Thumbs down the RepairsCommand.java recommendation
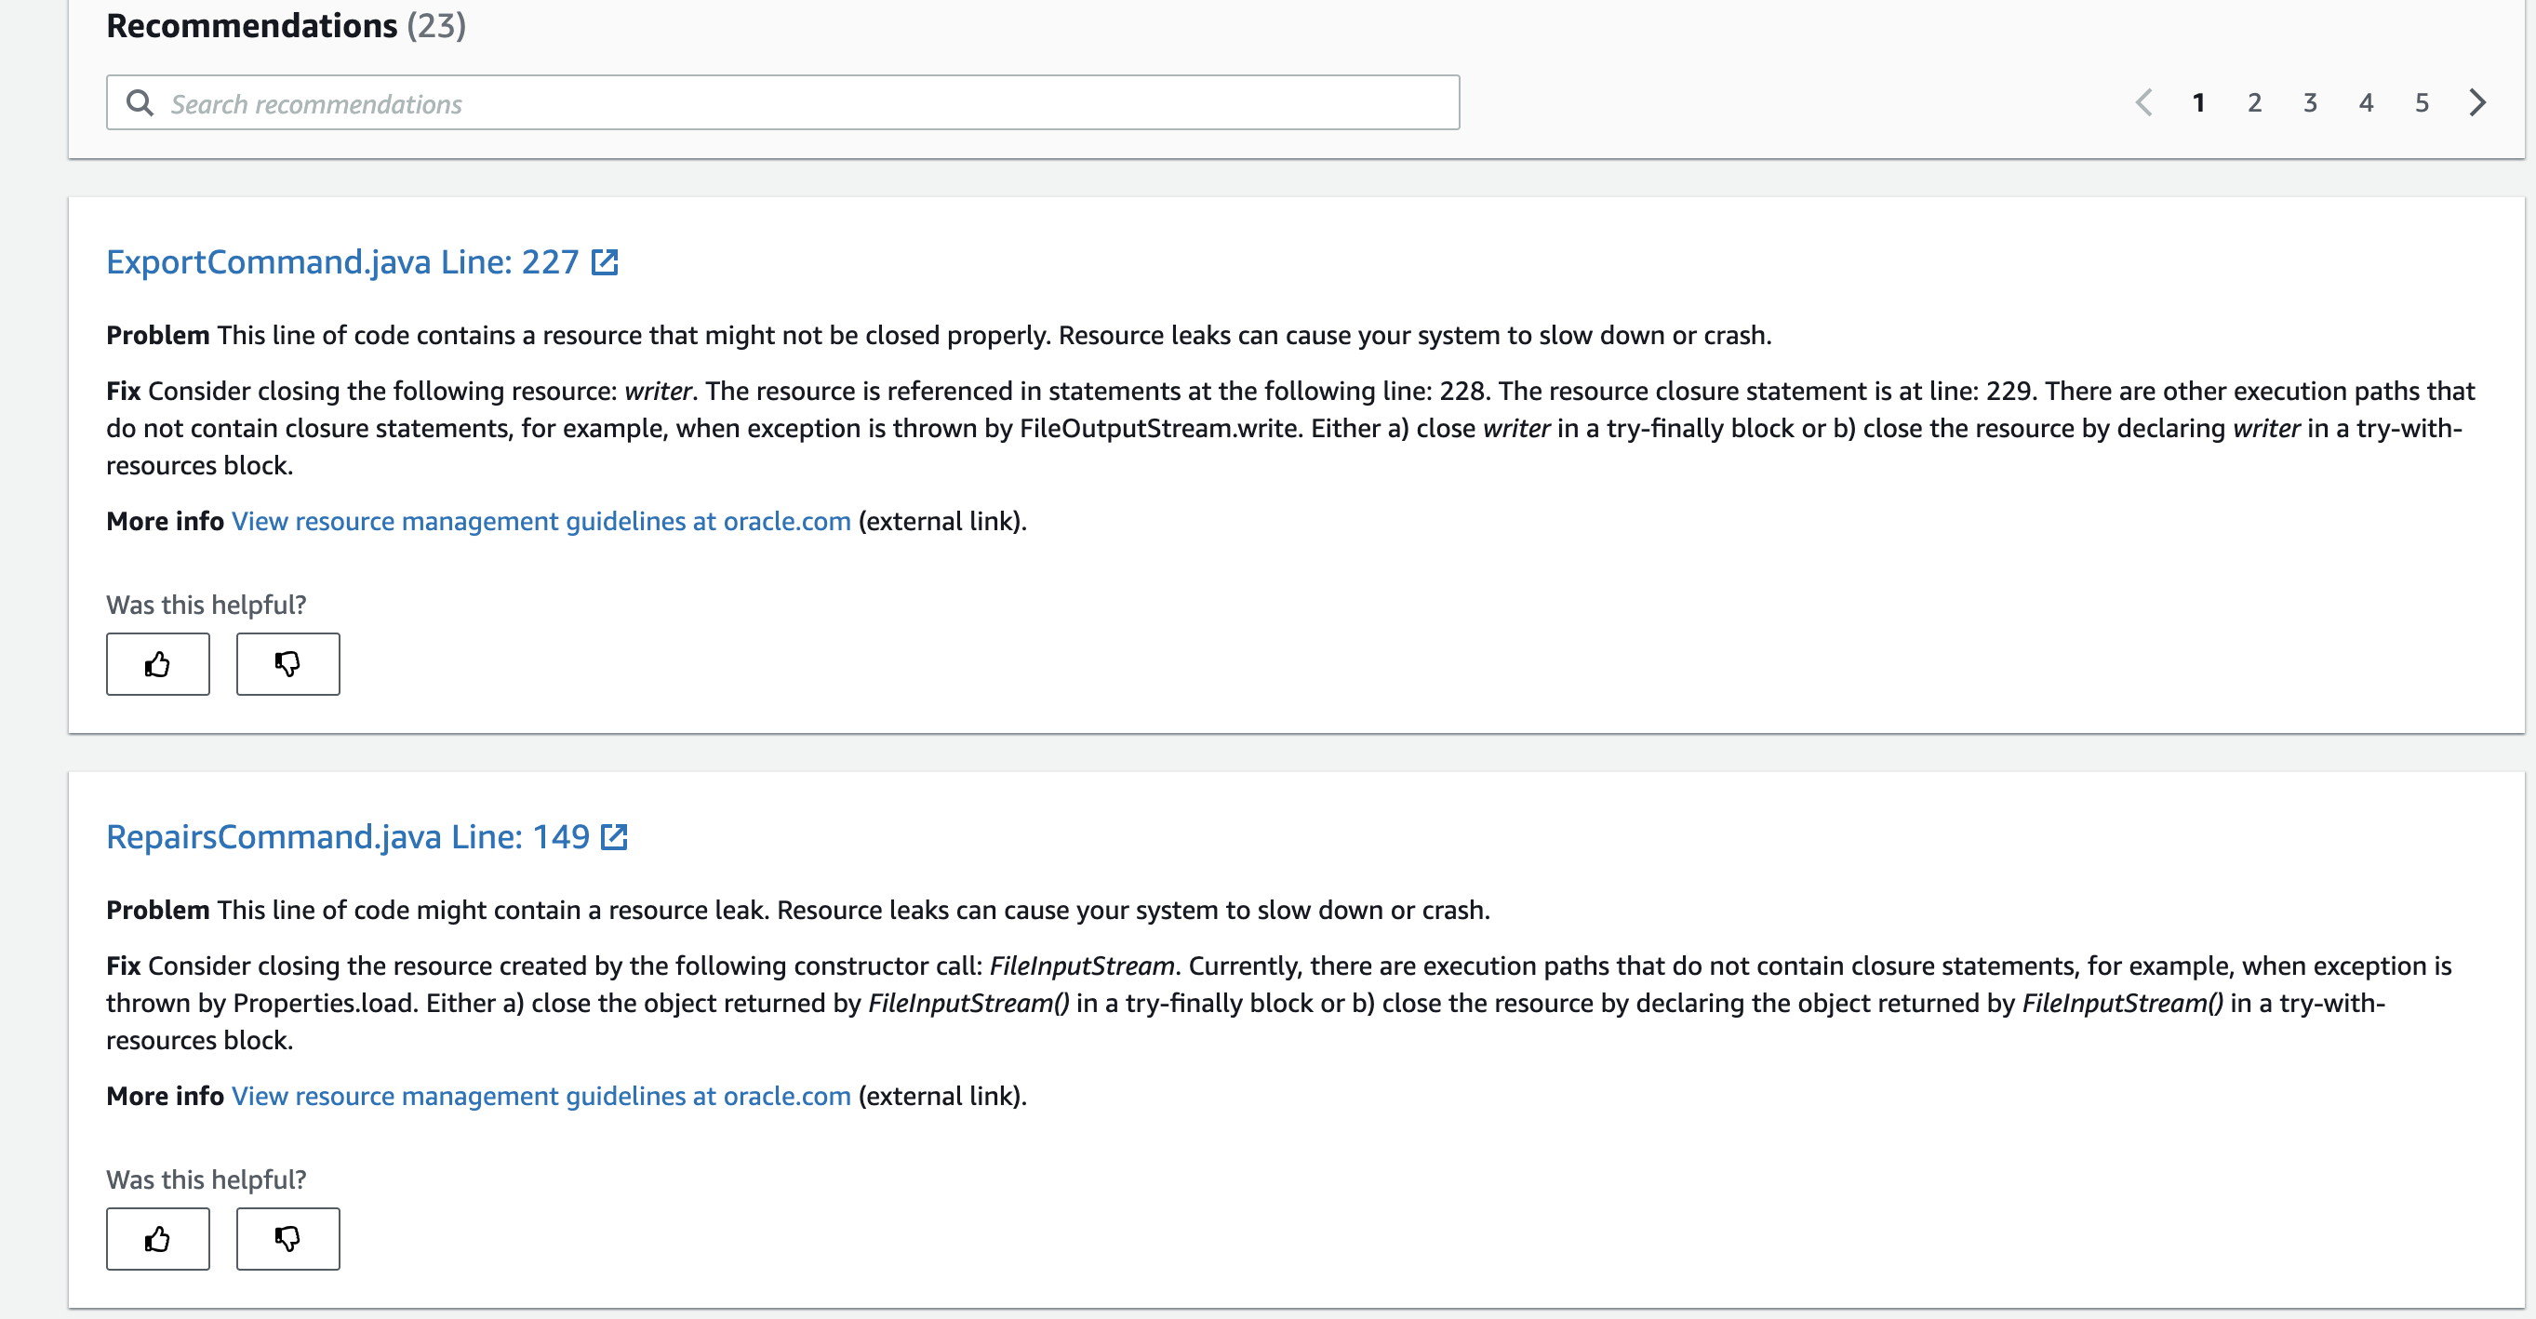This screenshot has width=2536, height=1319. pos(287,1239)
